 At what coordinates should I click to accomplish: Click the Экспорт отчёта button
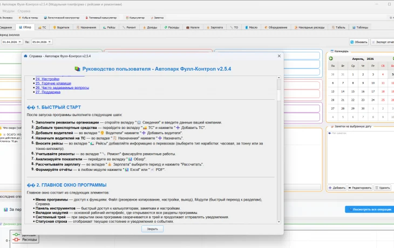(383, 42)
